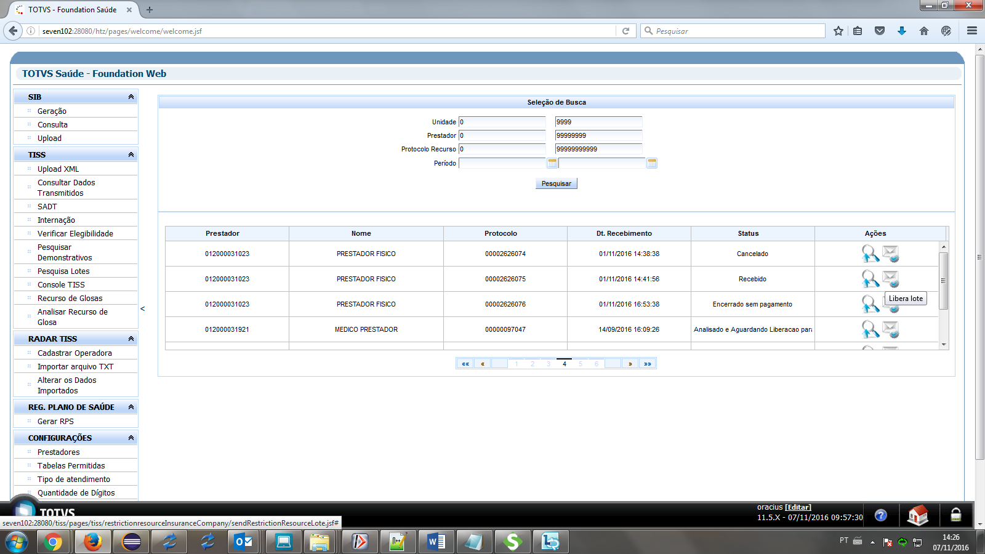Click the Editar link next to oracius
The image size is (985, 554).
pyautogui.click(x=798, y=507)
